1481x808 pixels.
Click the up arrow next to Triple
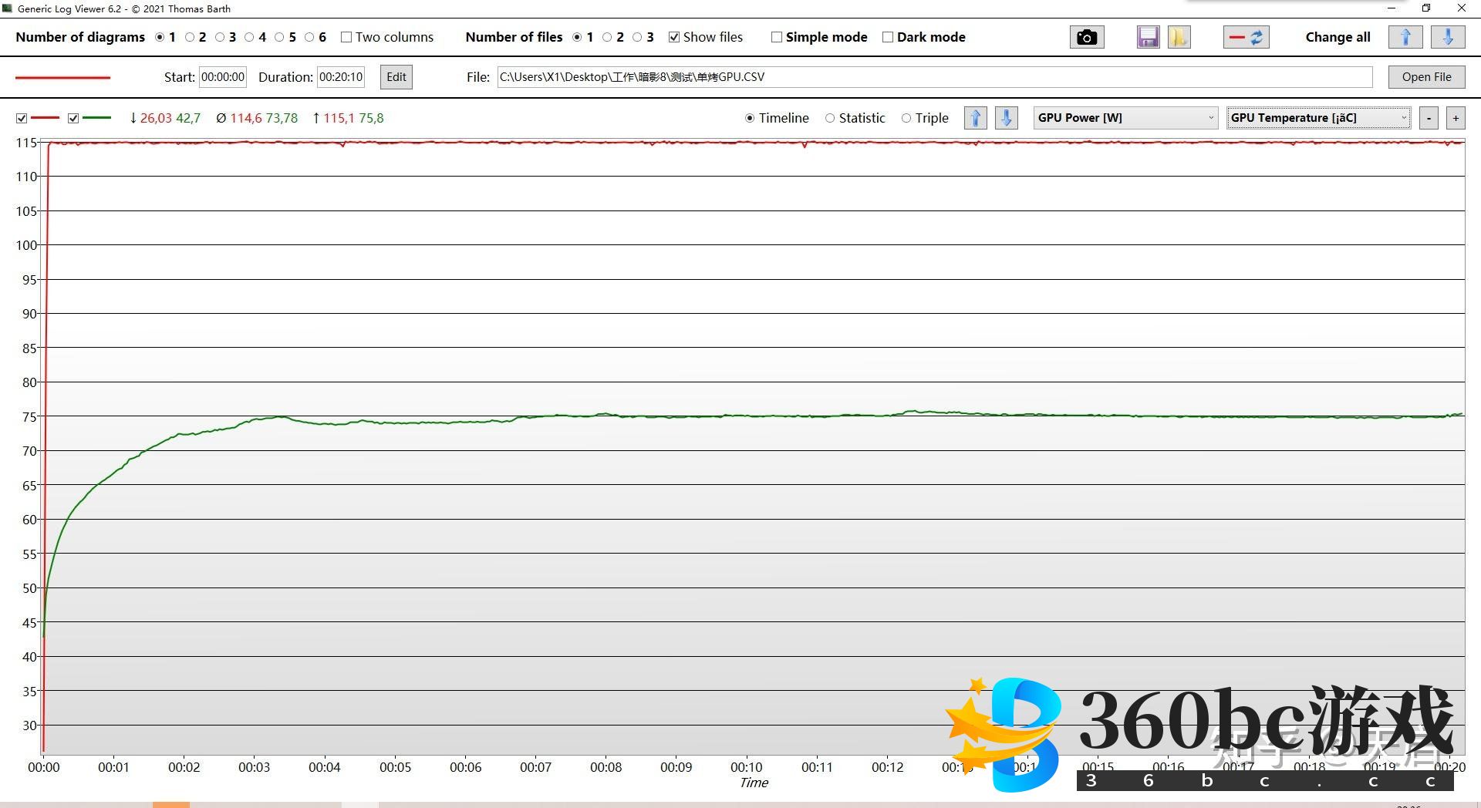pos(976,118)
